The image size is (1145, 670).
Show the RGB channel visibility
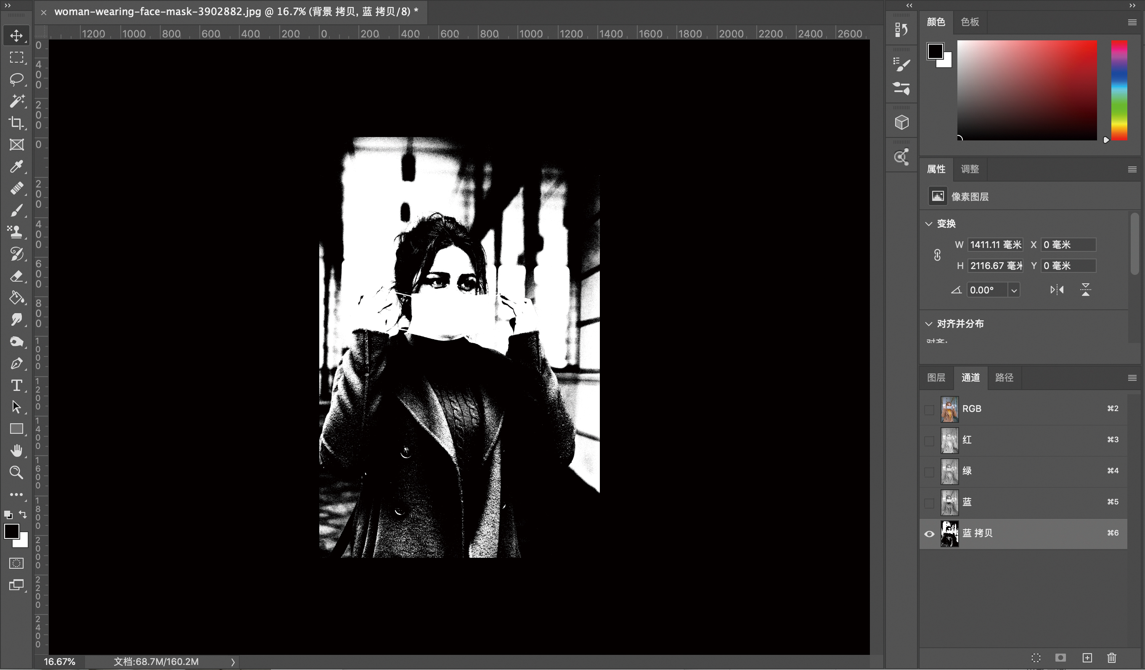tap(929, 409)
